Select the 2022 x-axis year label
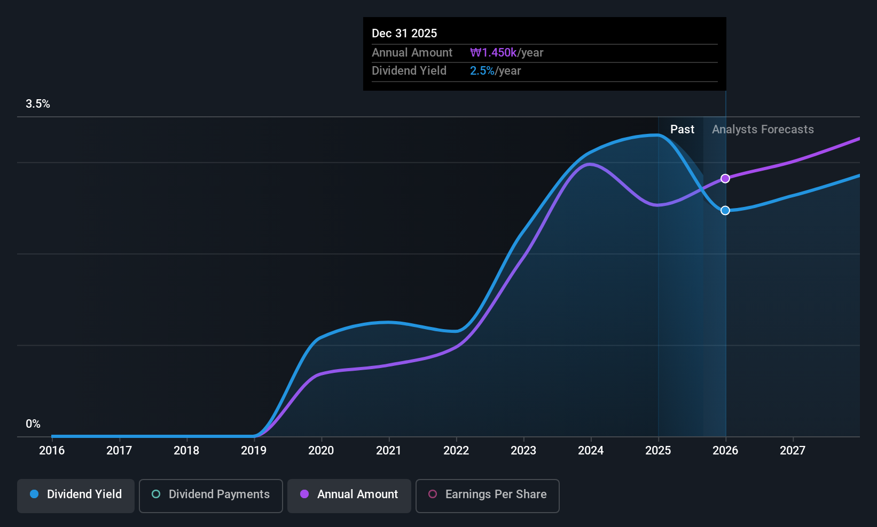877x527 pixels. coord(456,451)
